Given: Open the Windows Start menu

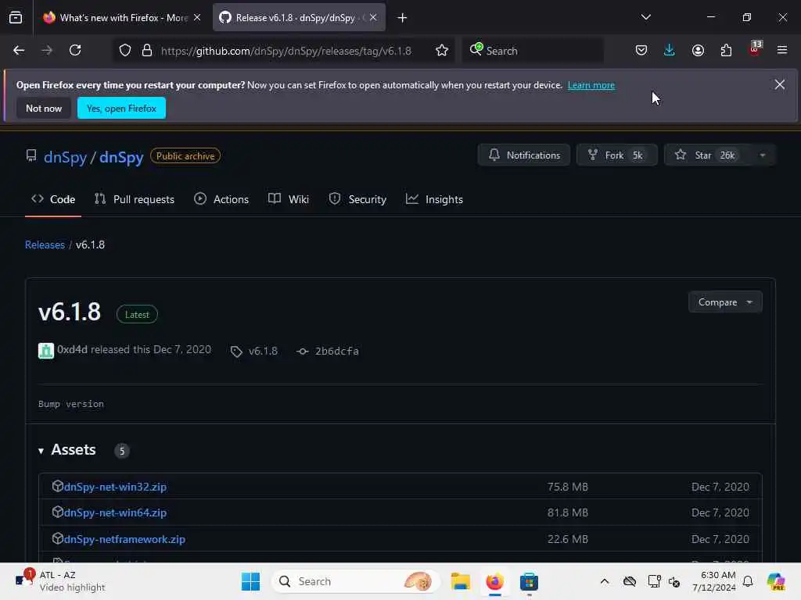Looking at the screenshot, I should pyautogui.click(x=250, y=581).
